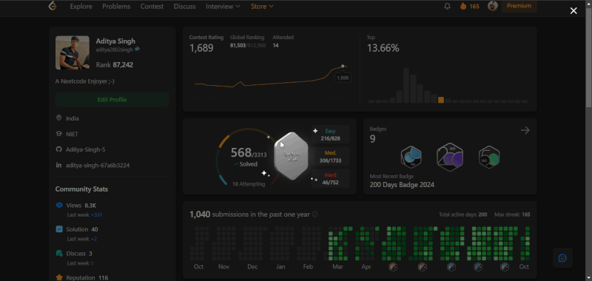Go to the Contest tab
Screen dimensions: 592x281
[152, 7]
